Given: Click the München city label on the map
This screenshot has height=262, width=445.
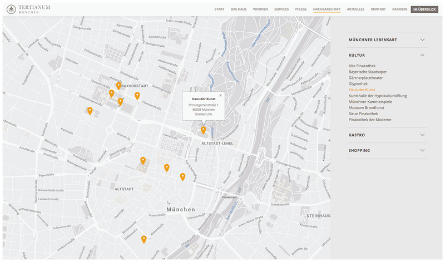Looking at the screenshot, I should pyautogui.click(x=181, y=210).
